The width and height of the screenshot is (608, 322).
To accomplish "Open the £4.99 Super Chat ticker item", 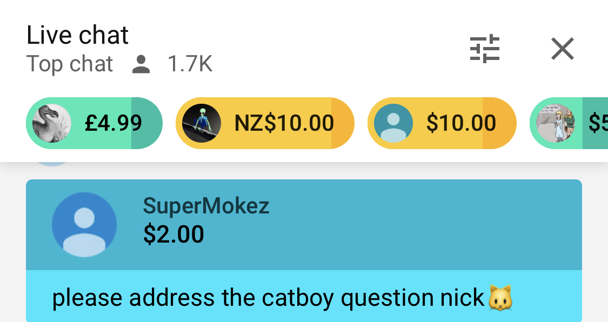I will click(x=94, y=123).
